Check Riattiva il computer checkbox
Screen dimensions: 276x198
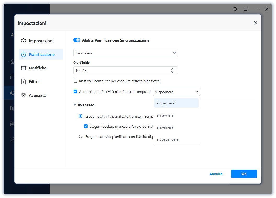(x=75, y=81)
